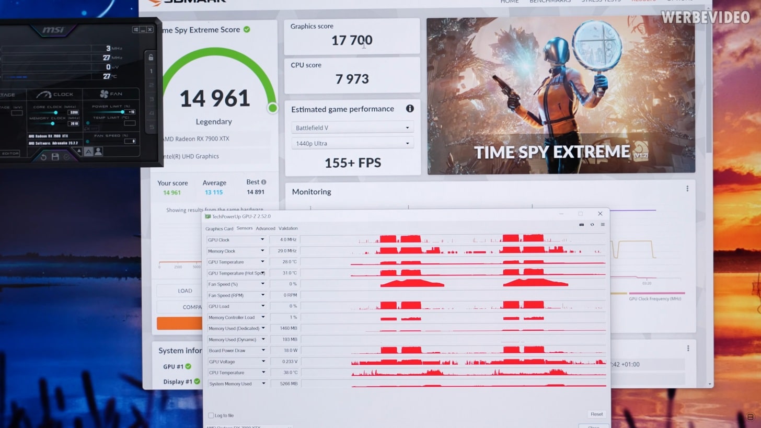Open Memory Controller Load sensor dropdown
The image size is (761, 428).
pos(262,317)
